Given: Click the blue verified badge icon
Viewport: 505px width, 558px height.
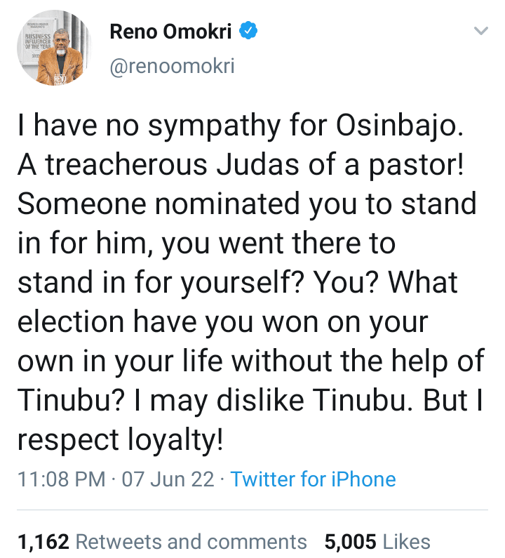Looking at the screenshot, I should (x=249, y=30).
